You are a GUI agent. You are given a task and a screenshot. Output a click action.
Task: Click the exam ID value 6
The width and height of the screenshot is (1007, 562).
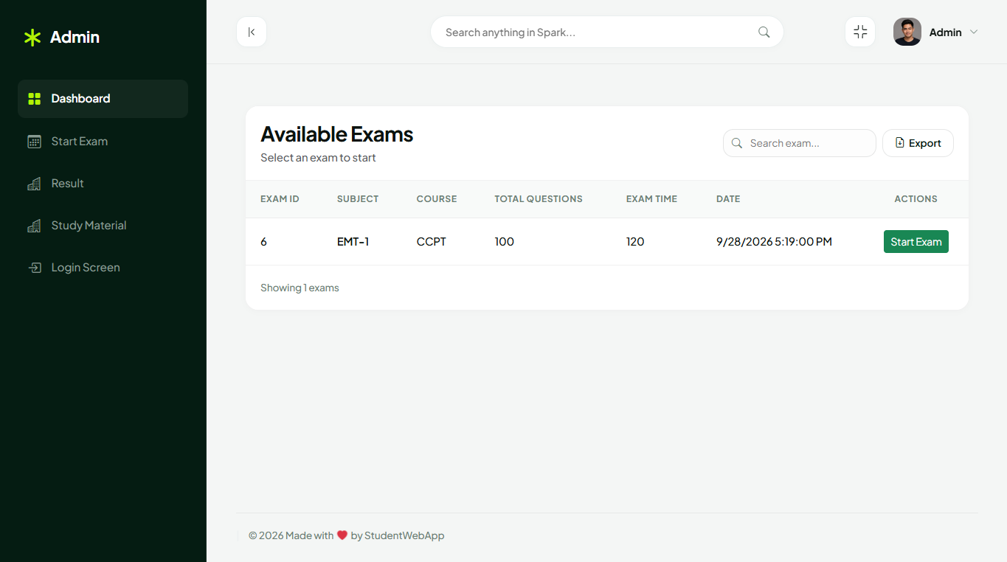tap(263, 242)
